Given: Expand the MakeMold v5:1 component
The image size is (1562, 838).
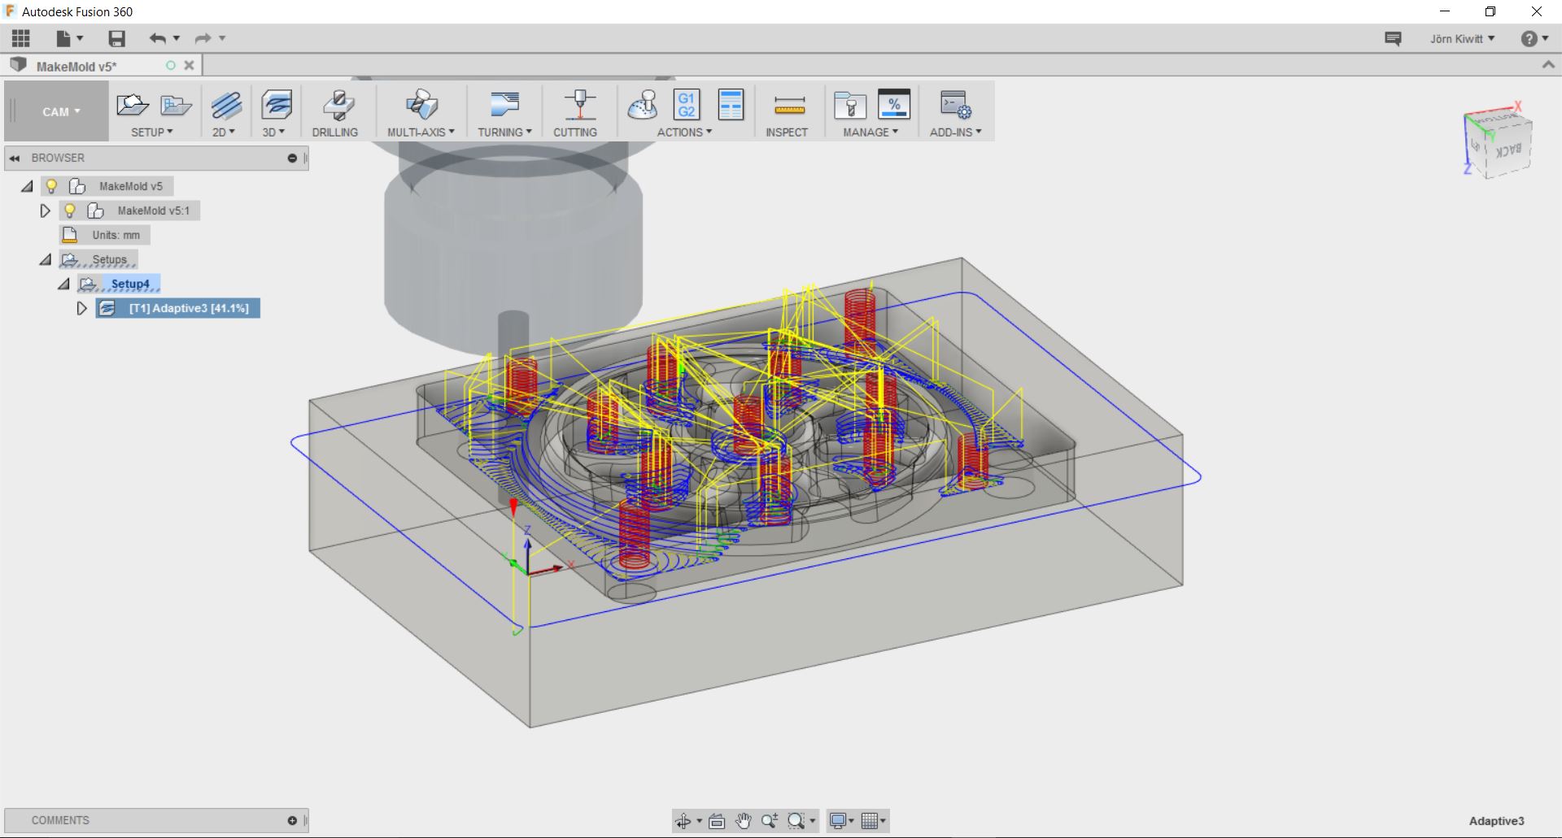Looking at the screenshot, I should click(x=46, y=211).
